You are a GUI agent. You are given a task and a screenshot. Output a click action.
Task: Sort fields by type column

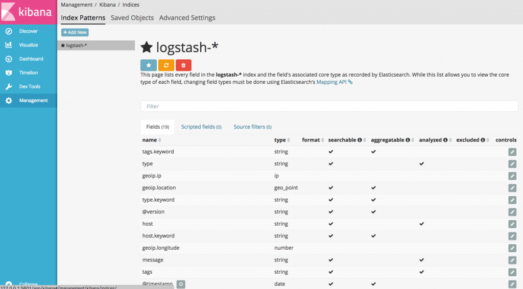click(x=282, y=140)
